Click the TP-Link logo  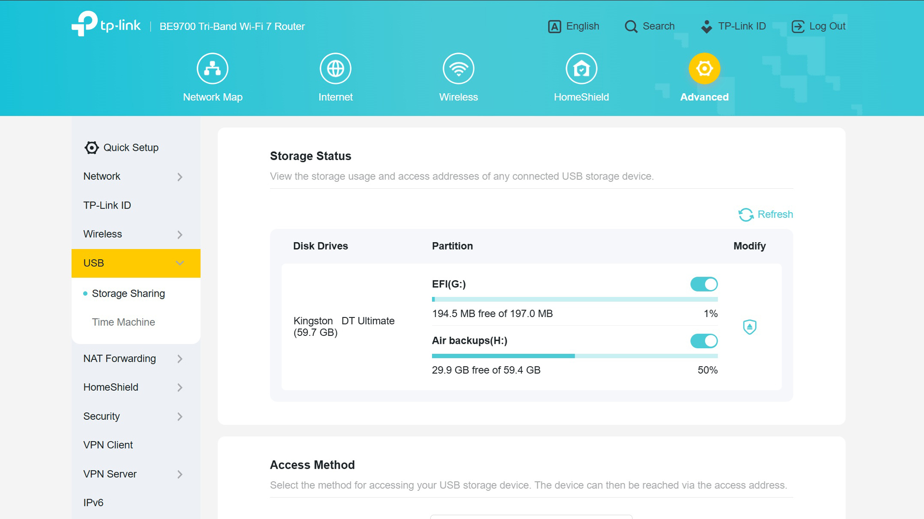point(106,24)
